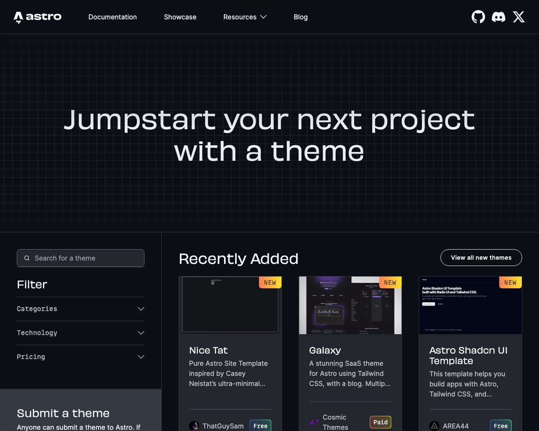The width and height of the screenshot is (539, 431).
Task: Click Astro Shadcn UI Template description text
Action: (x=467, y=384)
